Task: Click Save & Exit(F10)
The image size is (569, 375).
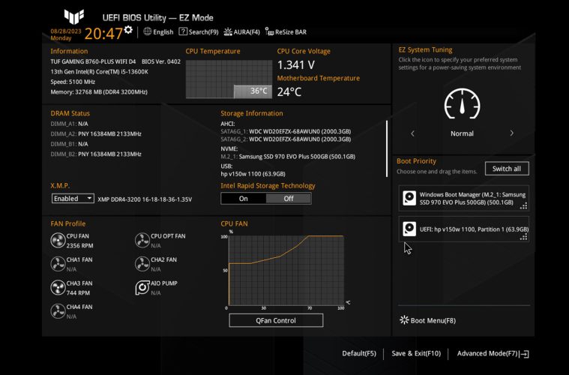Action: click(x=416, y=353)
